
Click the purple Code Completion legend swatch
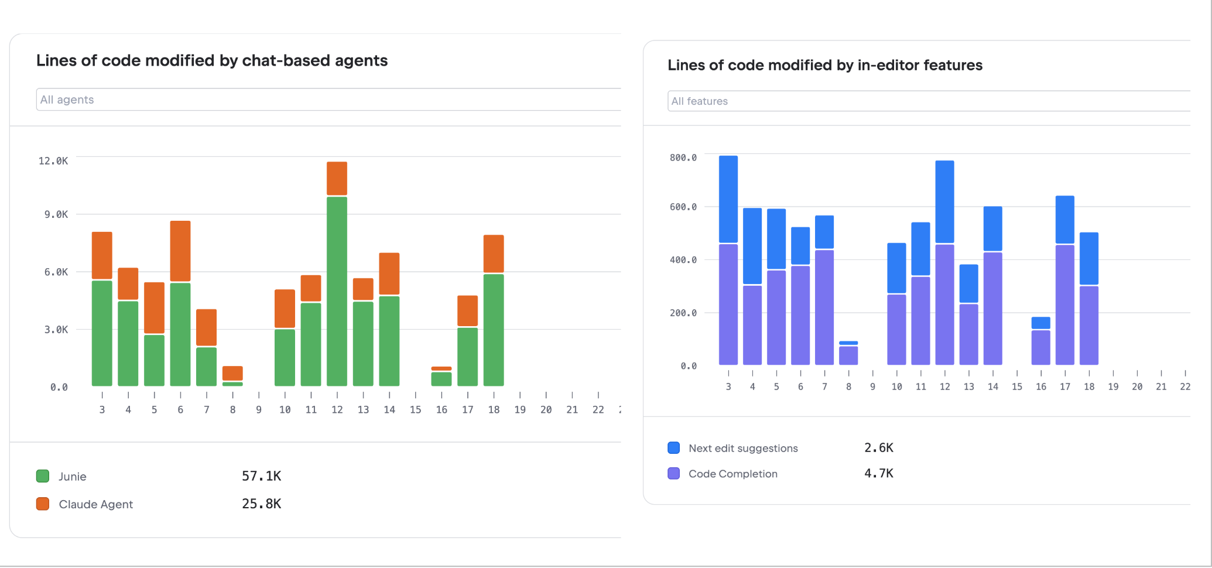(674, 474)
